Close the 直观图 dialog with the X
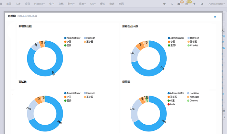Viewport: 227px width, 134px height. (x=215, y=16)
